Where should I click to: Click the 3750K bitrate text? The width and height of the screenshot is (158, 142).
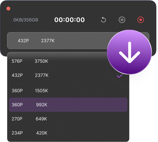pyautogui.click(x=41, y=61)
